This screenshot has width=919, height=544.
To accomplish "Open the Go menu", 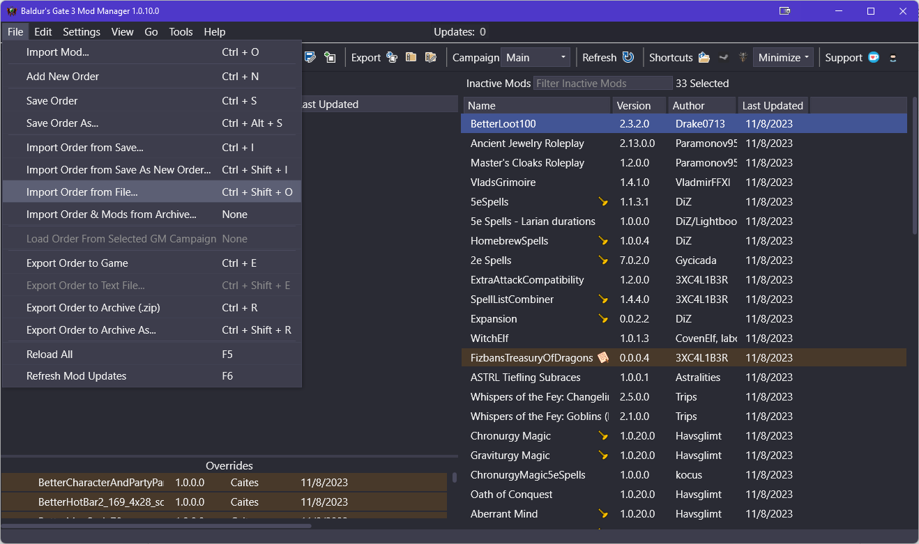I will click(151, 31).
